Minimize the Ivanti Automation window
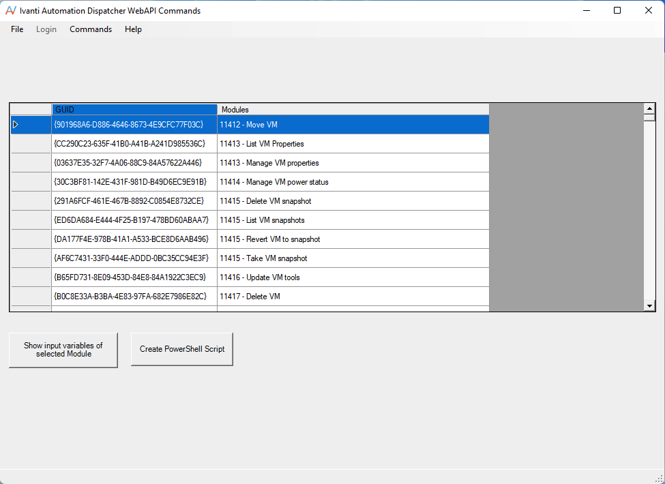665x484 pixels. tap(587, 11)
